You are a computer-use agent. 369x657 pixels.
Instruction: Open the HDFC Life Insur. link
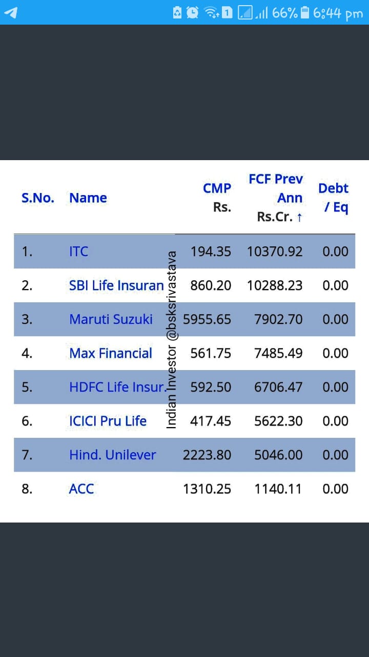click(118, 387)
